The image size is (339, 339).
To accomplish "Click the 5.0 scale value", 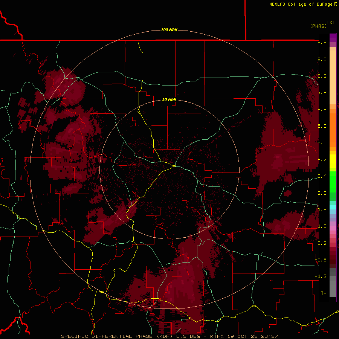I will coord(322,143).
